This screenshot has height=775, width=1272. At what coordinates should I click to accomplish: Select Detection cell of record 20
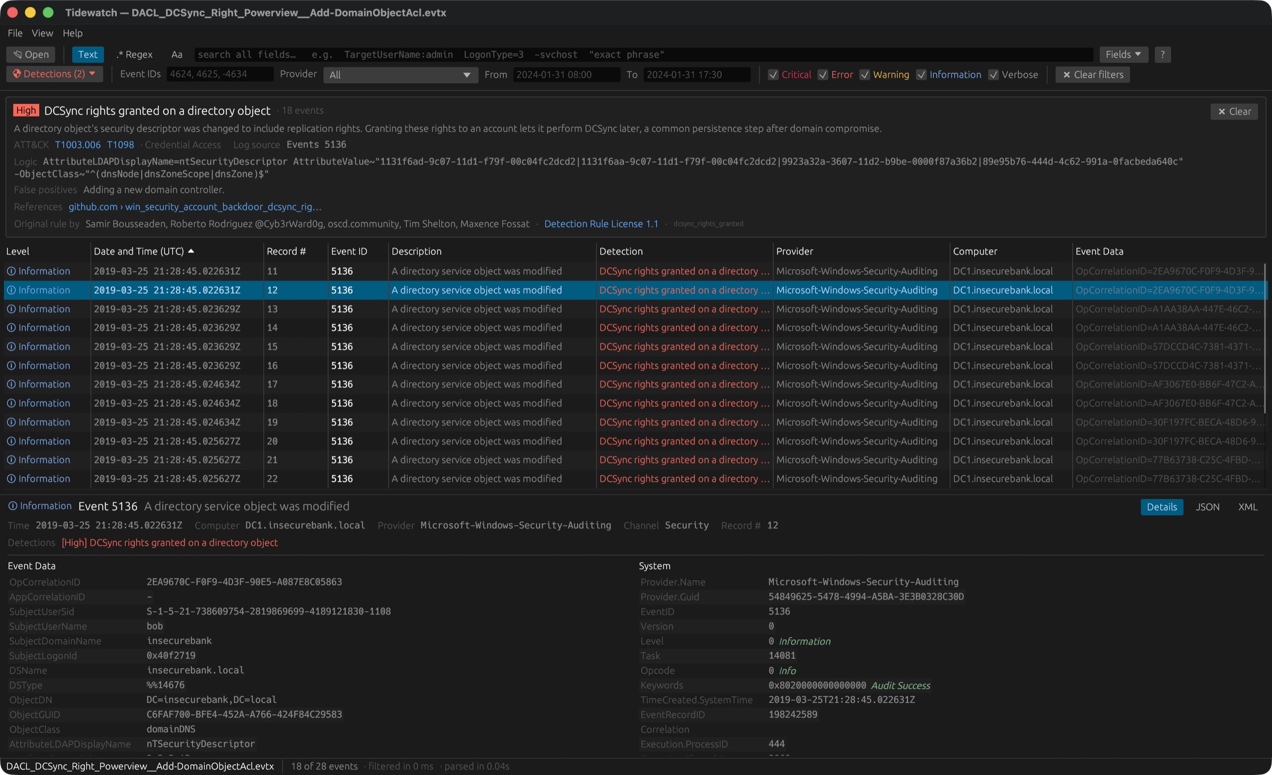point(684,441)
